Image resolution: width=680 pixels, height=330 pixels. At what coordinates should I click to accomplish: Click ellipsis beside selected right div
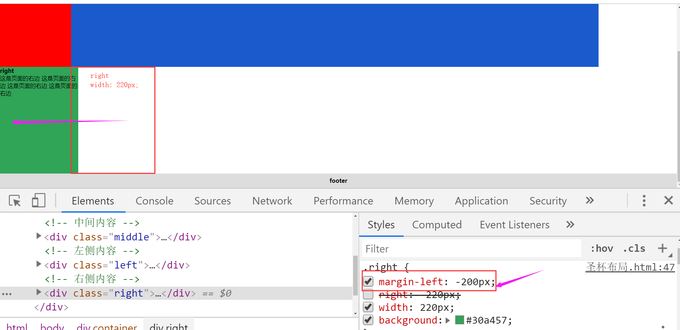(x=7, y=294)
